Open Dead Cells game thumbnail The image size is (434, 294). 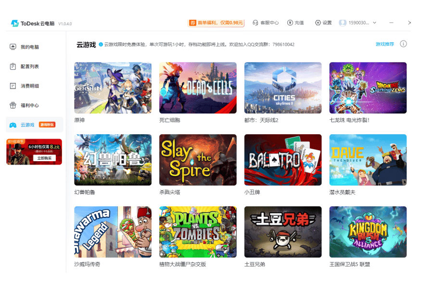point(198,88)
